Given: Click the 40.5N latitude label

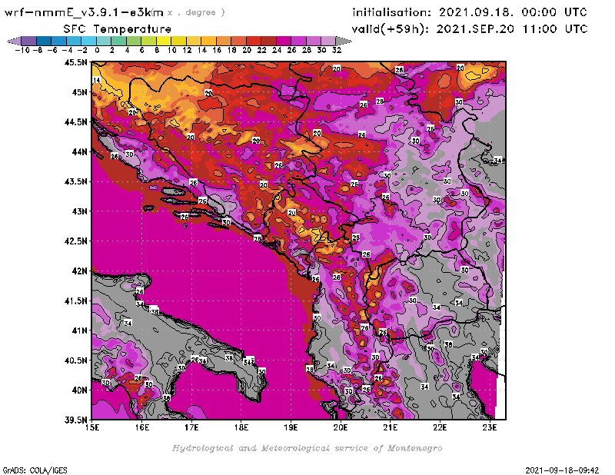Looking at the screenshot, I should tap(76, 360).
